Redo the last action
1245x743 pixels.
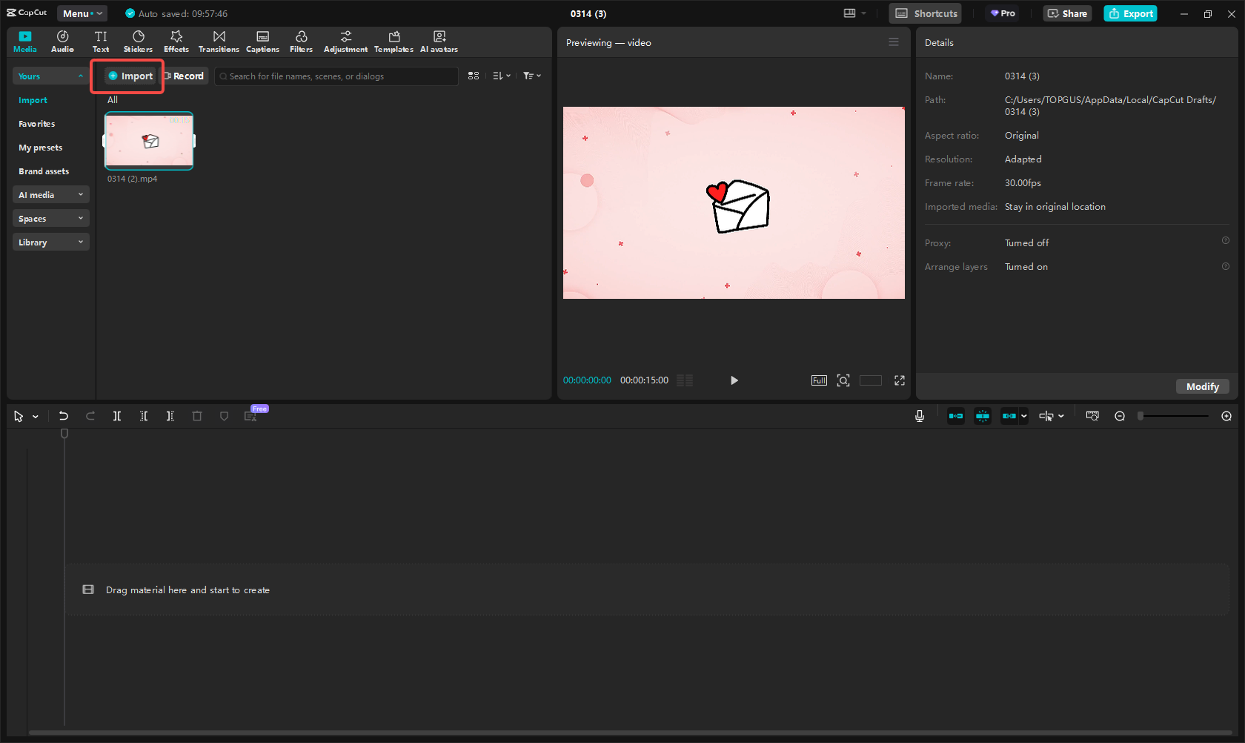pos(90,416)
